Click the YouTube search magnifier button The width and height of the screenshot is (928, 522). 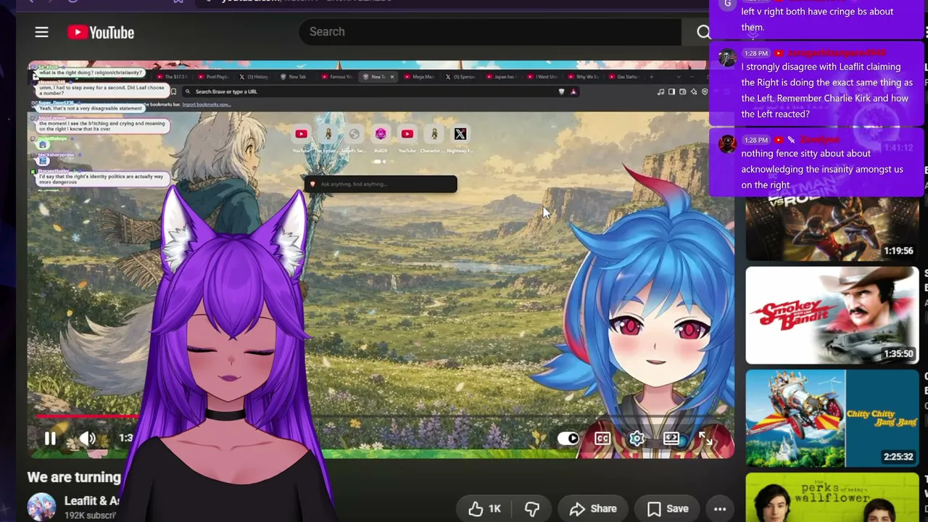coord(703,32)
